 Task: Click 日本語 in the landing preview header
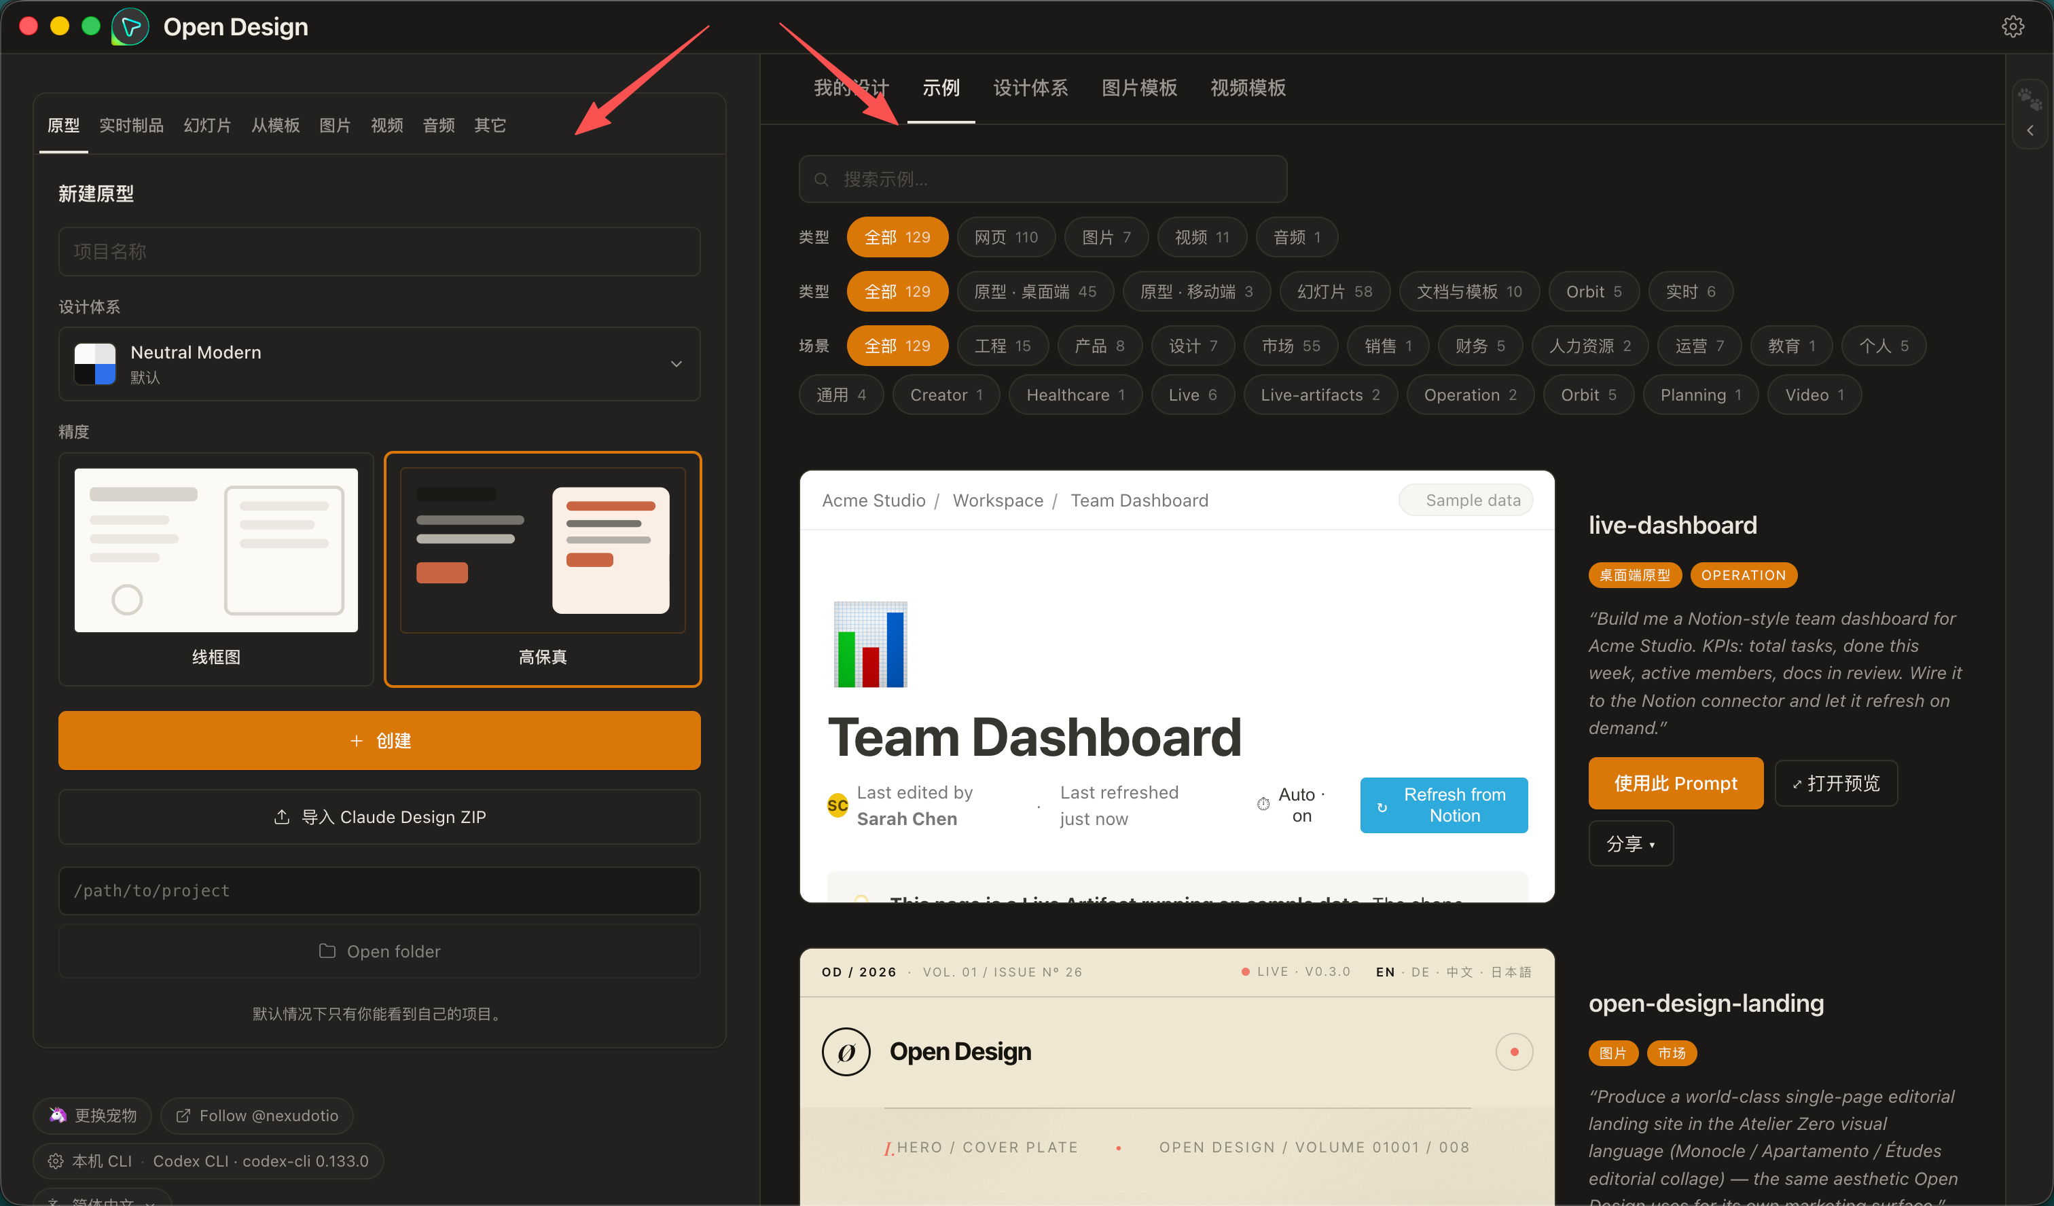(x=1511, y=971)
